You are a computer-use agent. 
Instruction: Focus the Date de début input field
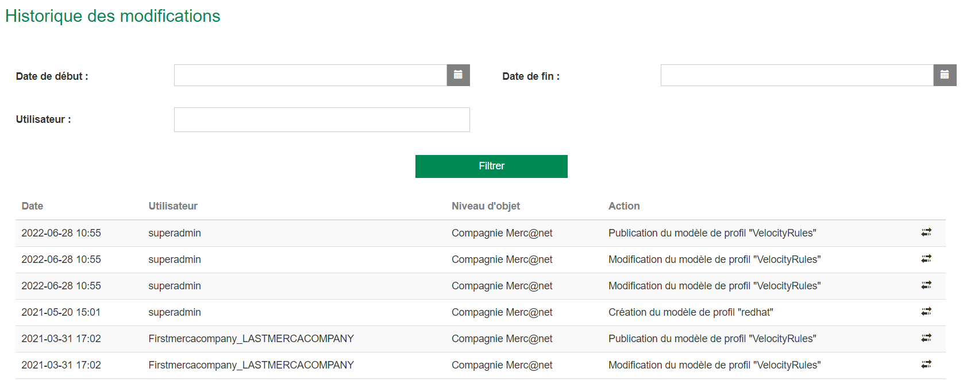(310, 75)
